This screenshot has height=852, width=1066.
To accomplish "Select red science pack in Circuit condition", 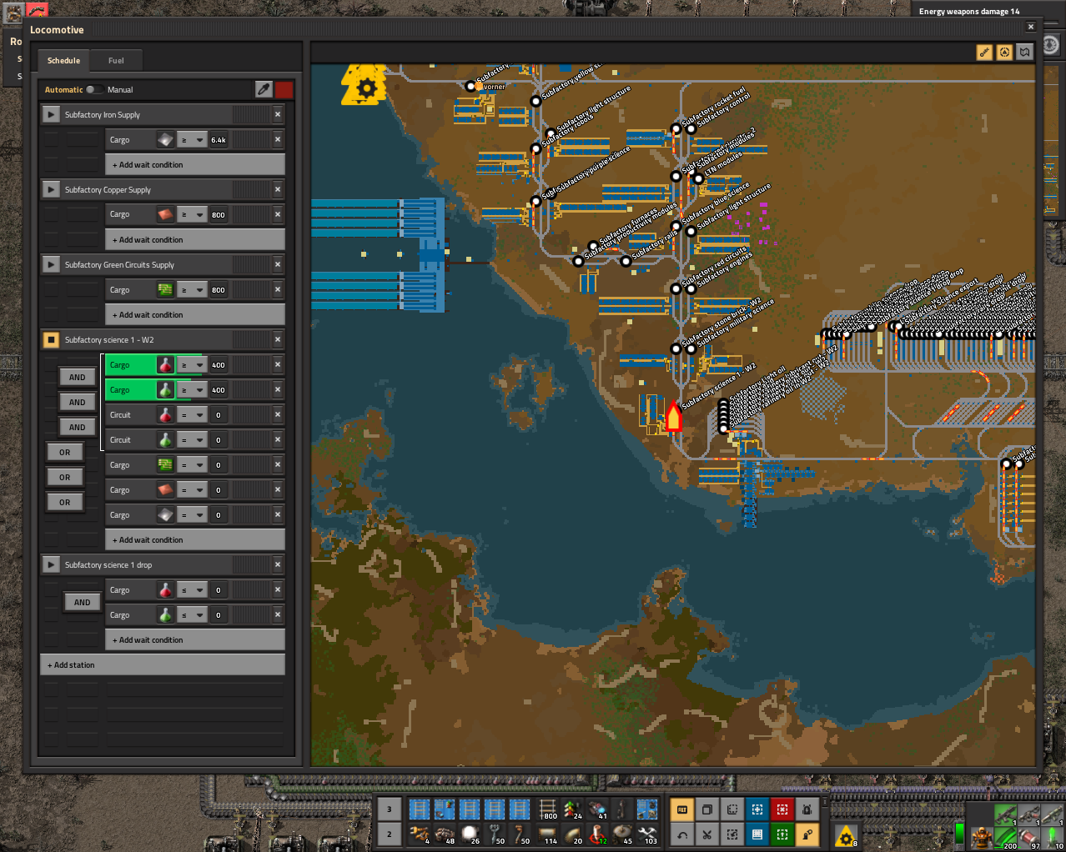I will click(165, 414).
